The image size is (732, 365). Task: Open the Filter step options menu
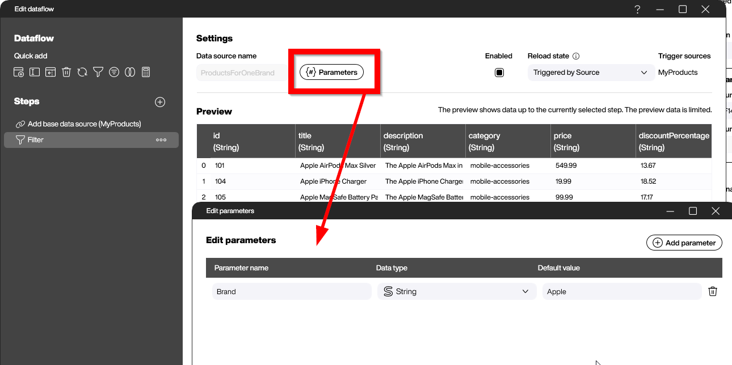point(161,140)
